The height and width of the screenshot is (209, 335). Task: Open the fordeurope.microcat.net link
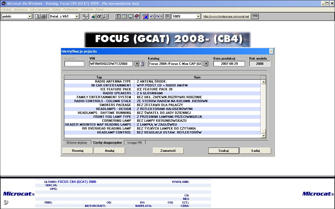point(226,16)
